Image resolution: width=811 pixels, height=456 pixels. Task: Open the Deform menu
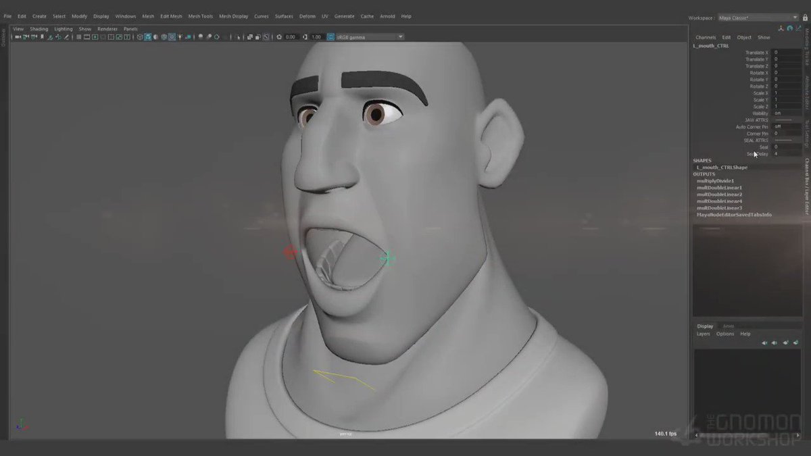coord(308,16)
